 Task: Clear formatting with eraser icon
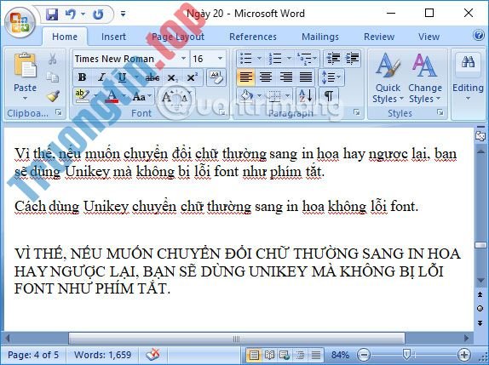coord(216,77)
